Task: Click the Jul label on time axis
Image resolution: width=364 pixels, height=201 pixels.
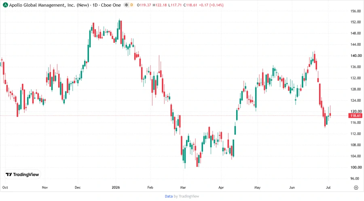Action: (328, 187)
